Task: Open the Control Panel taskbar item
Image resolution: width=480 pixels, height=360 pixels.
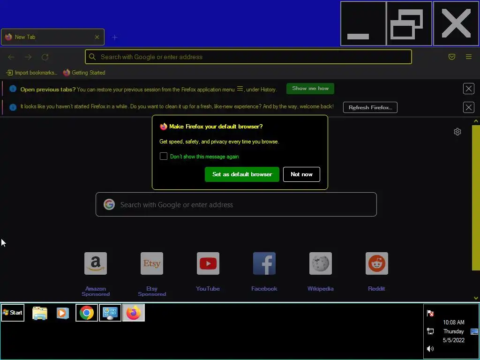Action: (110, 313)
